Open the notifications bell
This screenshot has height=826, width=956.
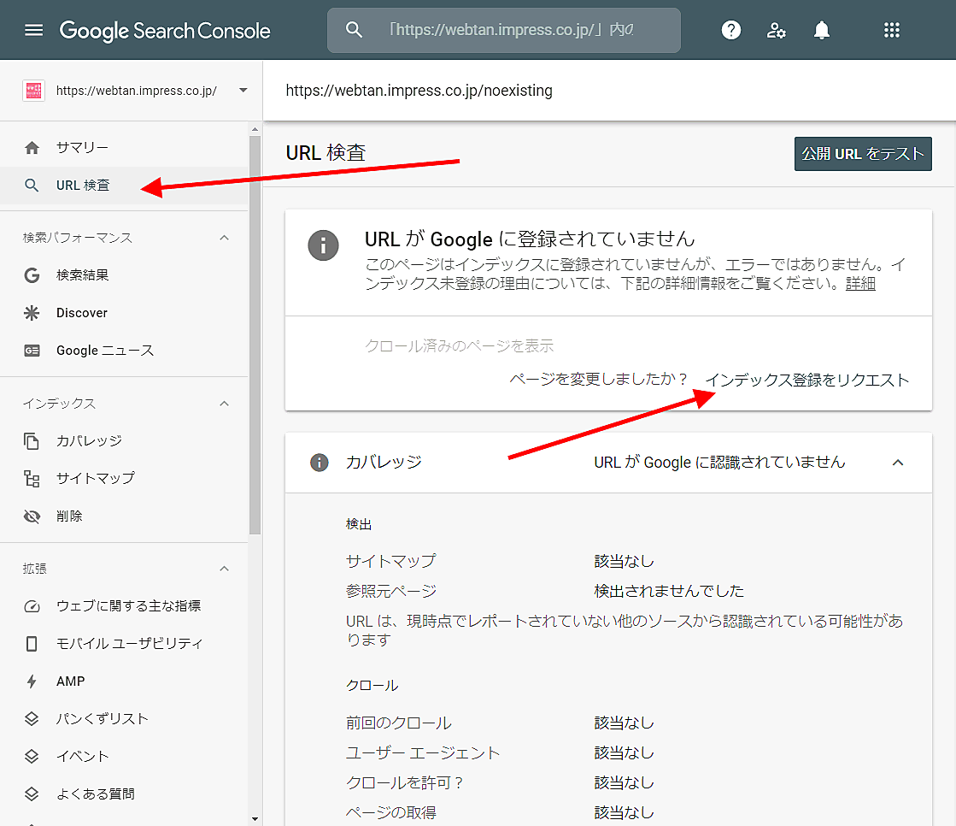click(x=822, y=31)
